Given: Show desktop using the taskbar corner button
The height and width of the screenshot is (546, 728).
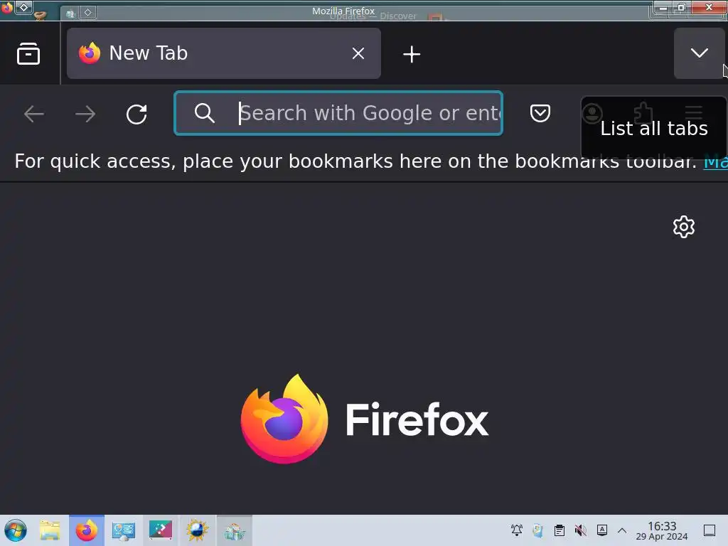Looking at the screenshot, I should (x=710, y=530).
